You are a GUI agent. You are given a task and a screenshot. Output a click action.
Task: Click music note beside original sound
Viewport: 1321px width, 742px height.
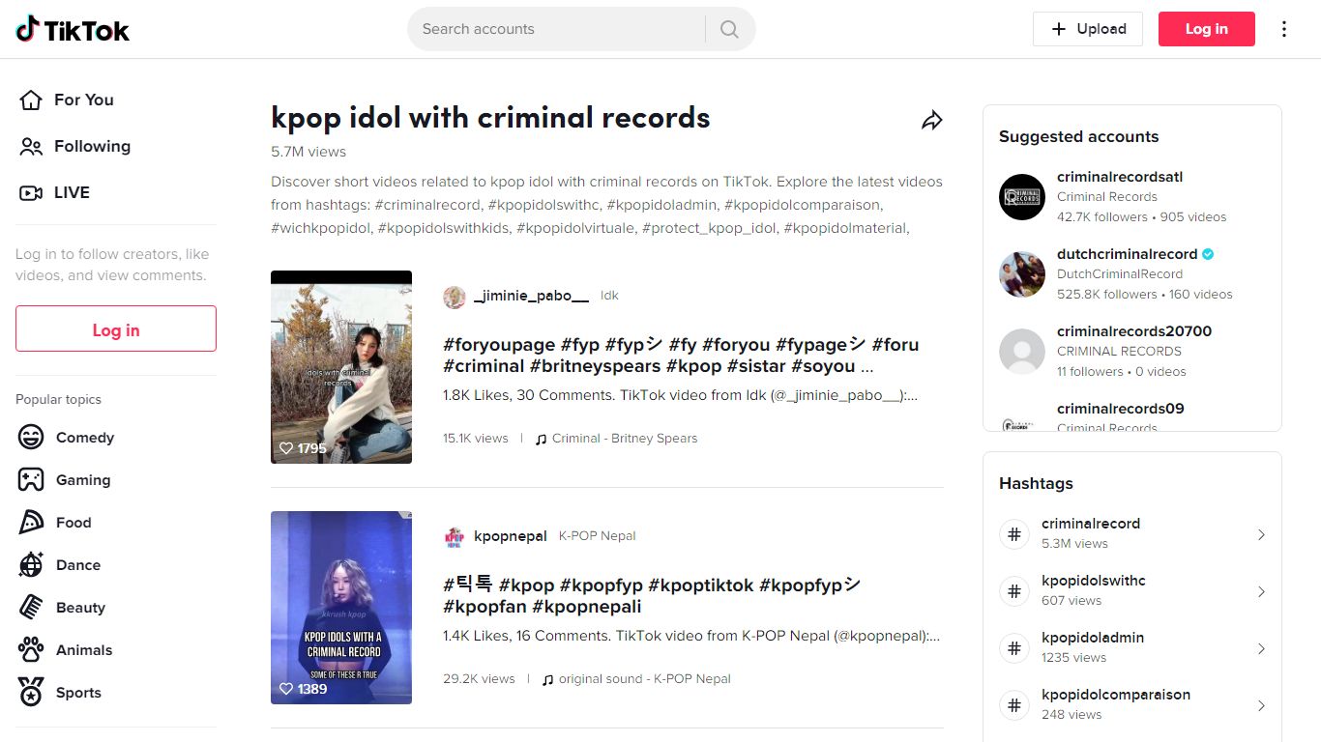pos(548,679)
